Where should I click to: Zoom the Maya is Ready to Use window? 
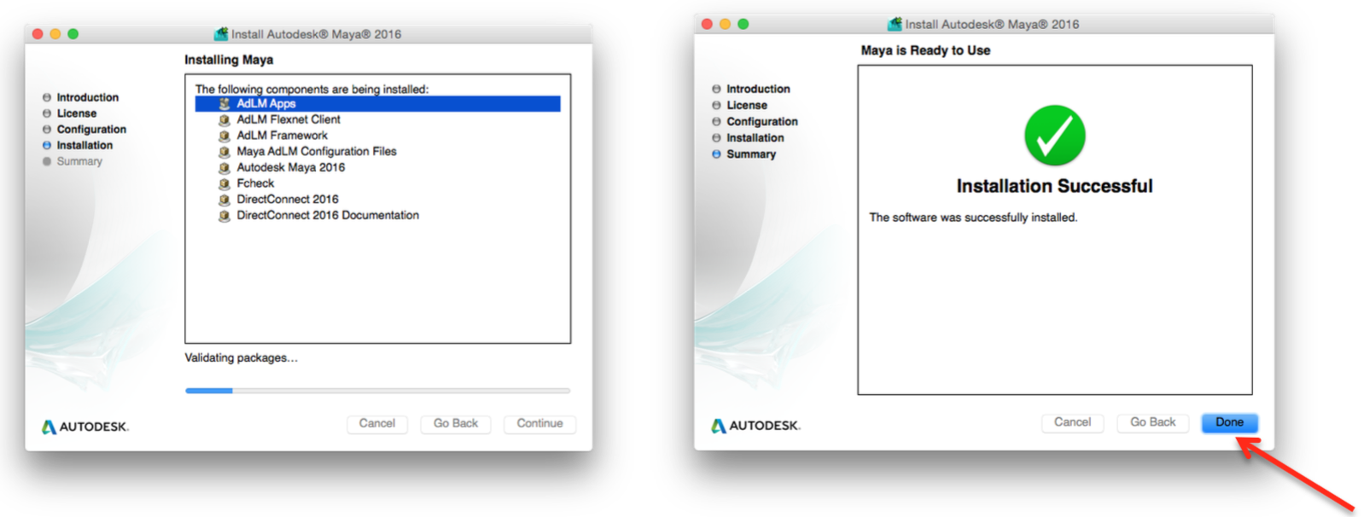pos(743,24)
